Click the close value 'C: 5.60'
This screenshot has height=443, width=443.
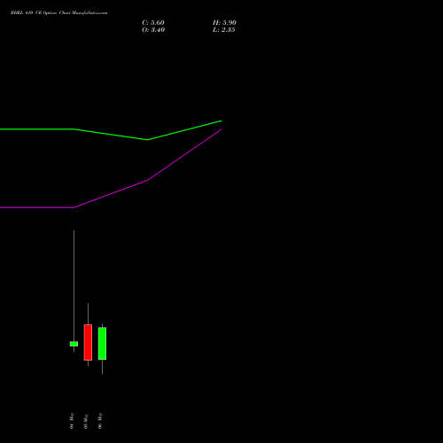153,23
